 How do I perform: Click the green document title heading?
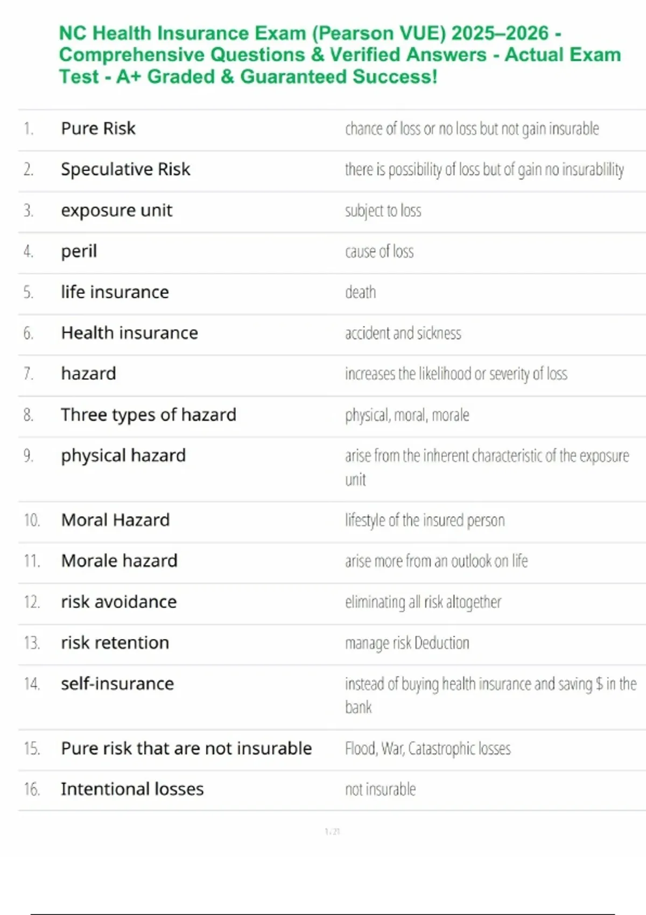coord(339,55)
